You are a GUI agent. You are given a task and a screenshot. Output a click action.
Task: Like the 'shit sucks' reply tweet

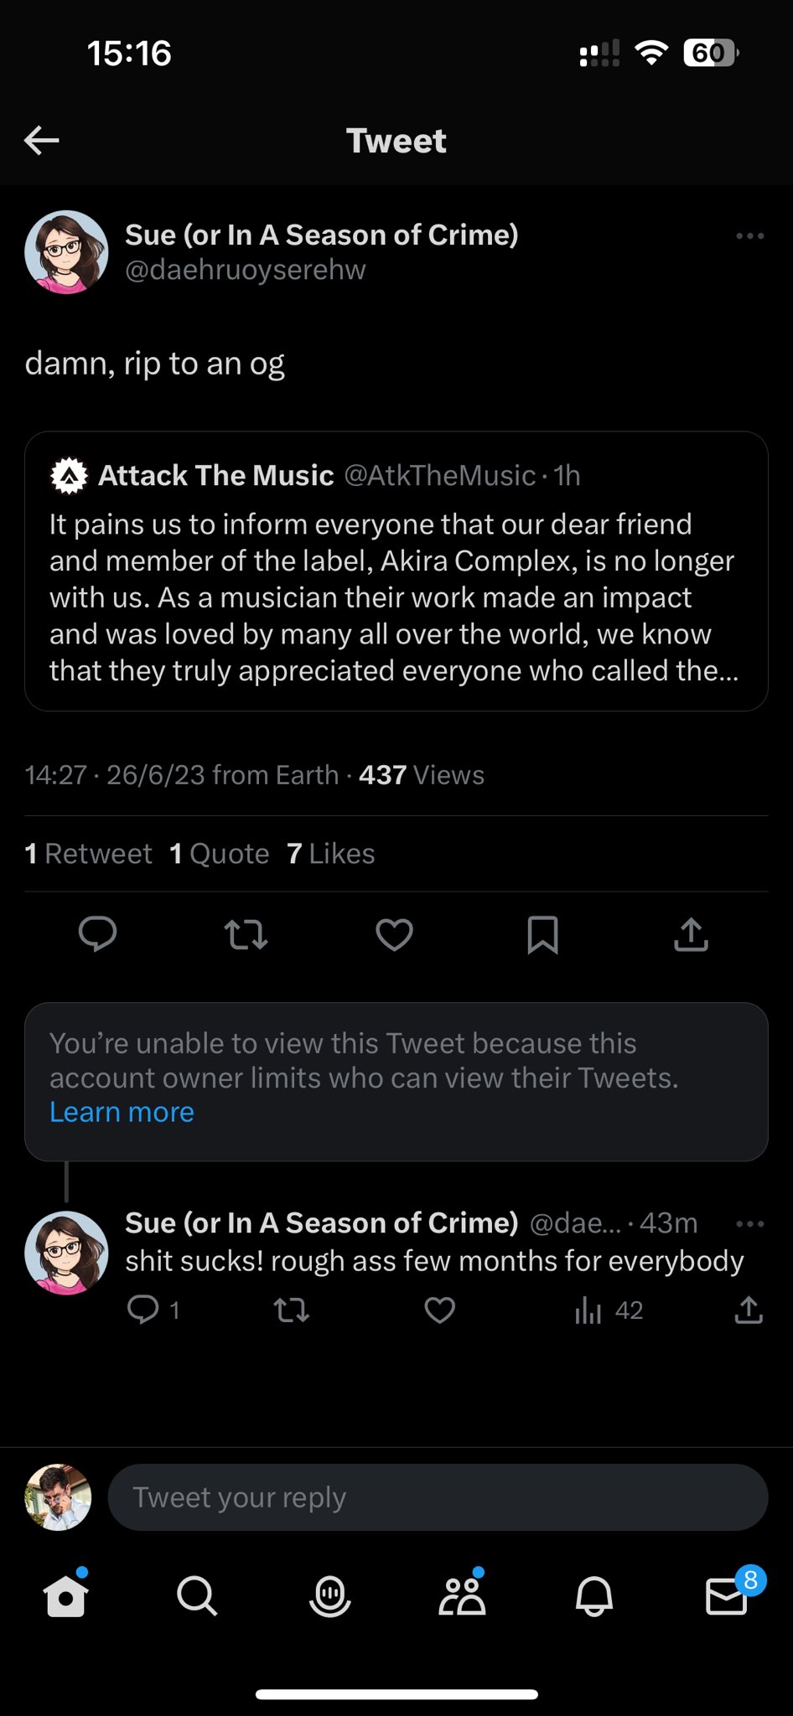click(x=439, y=1310)
